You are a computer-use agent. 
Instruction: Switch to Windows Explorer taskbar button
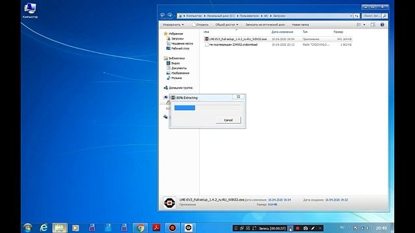click(x=60, y=228)
